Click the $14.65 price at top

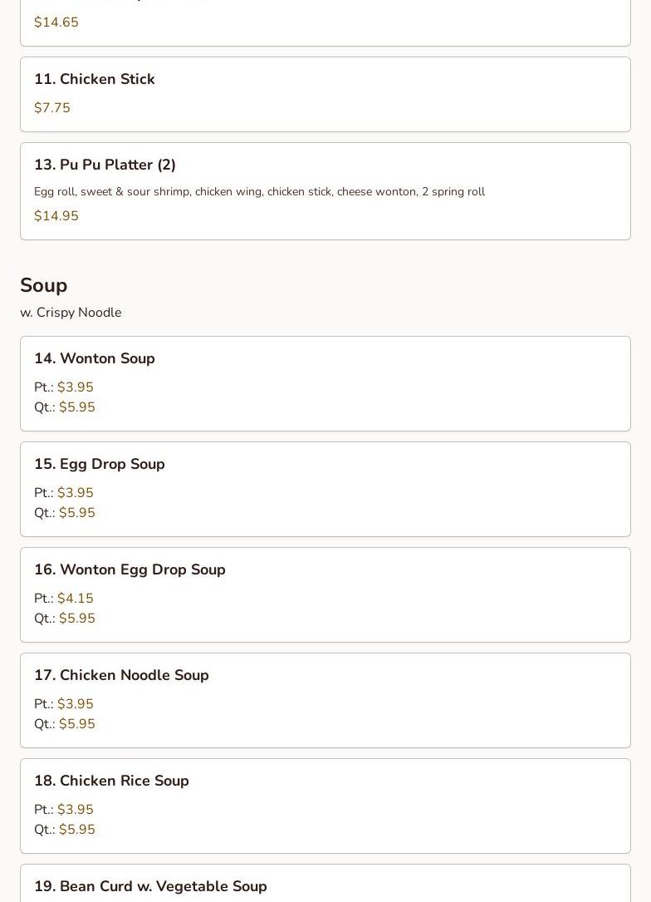coord(56,22)
